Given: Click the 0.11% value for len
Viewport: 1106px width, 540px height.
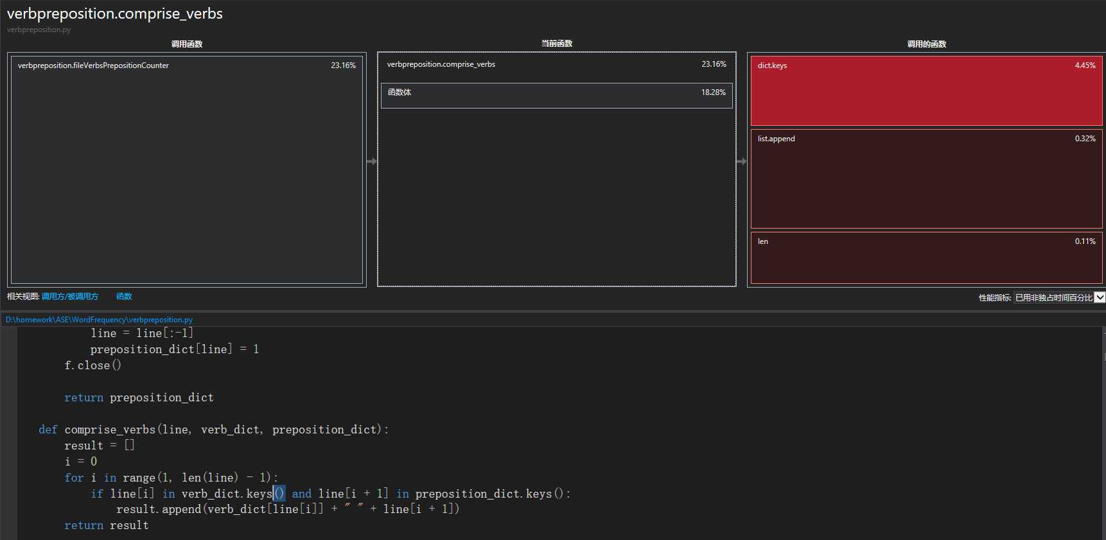Looking at the screenshot, I should click(x=1085, y=241).
